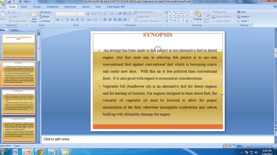Open Google Chrome from the taskbar
Viewport: 277px width, 155px height.
point(40,152)
